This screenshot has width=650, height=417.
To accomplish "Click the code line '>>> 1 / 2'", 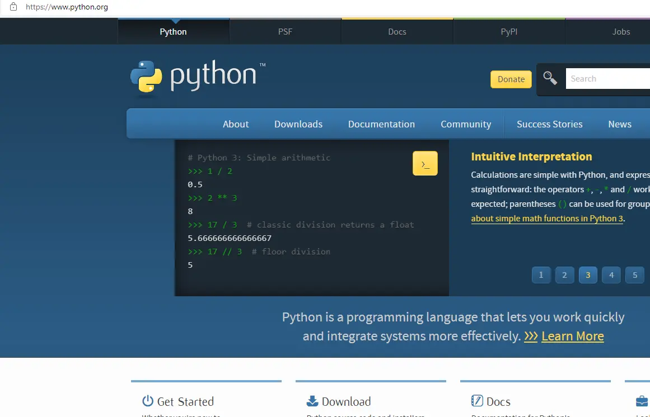I will tap(210, 171).
